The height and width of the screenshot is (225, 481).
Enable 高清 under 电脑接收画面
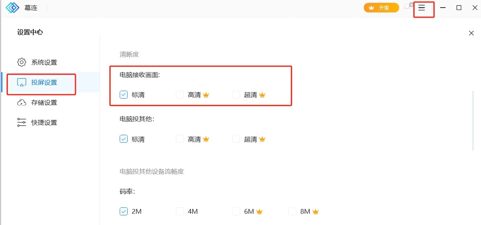point(180,95)
